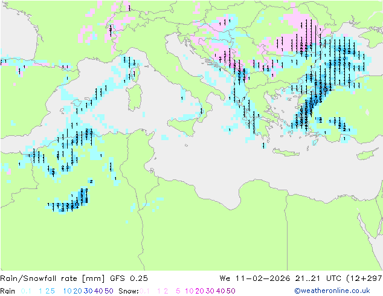Select the rain legend value 10
The image size is (383, 296).
pos(68,291)
